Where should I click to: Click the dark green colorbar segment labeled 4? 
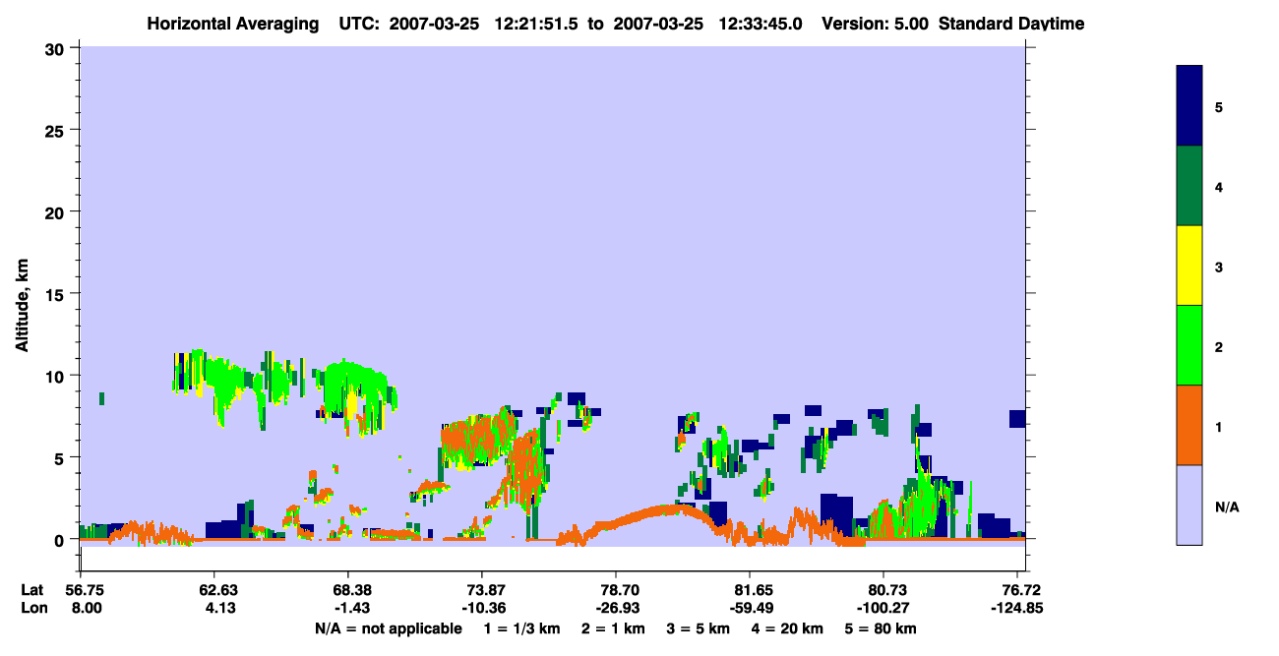(1189, 186)
